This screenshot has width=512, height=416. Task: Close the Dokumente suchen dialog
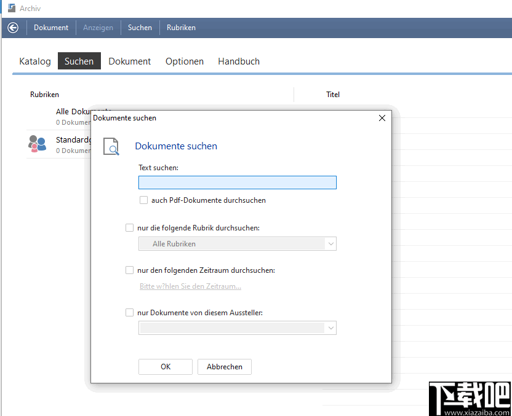pyautogui.click(x=382, y=118)
